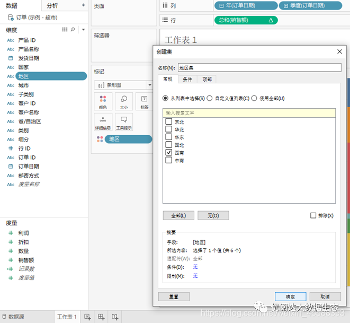Click the New Dashboard icon in the bottom bar
The width and height of the screenshot is (350, 323).
point(101,317)
